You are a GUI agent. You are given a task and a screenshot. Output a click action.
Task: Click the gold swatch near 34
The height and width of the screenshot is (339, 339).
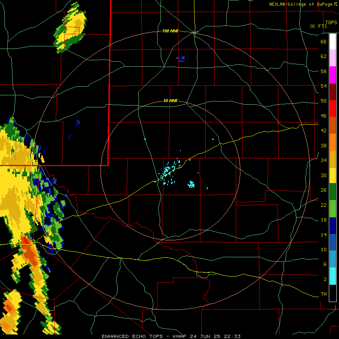pos(333,159)
